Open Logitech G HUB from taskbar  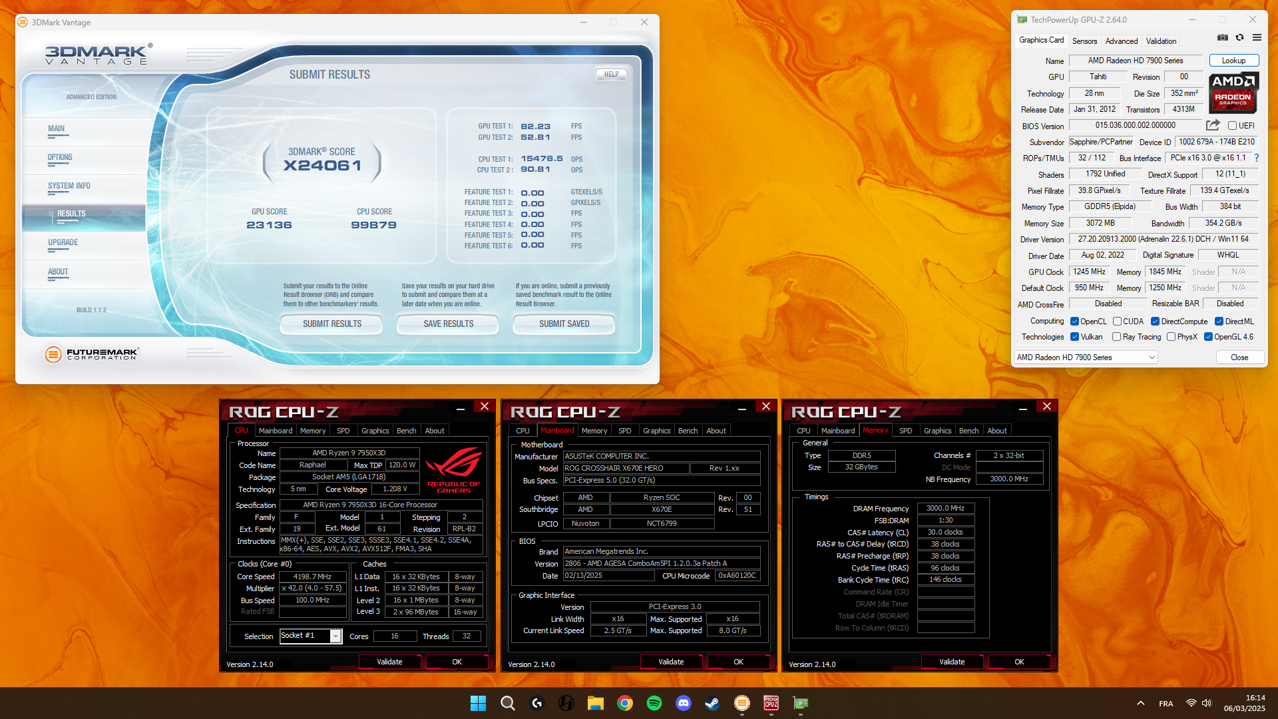point(537,703)
